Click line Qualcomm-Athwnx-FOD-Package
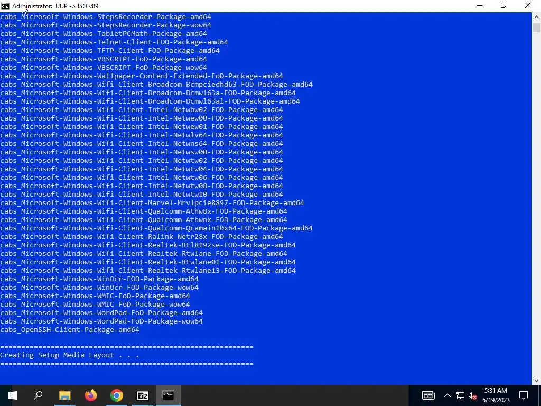 (144, 219)
